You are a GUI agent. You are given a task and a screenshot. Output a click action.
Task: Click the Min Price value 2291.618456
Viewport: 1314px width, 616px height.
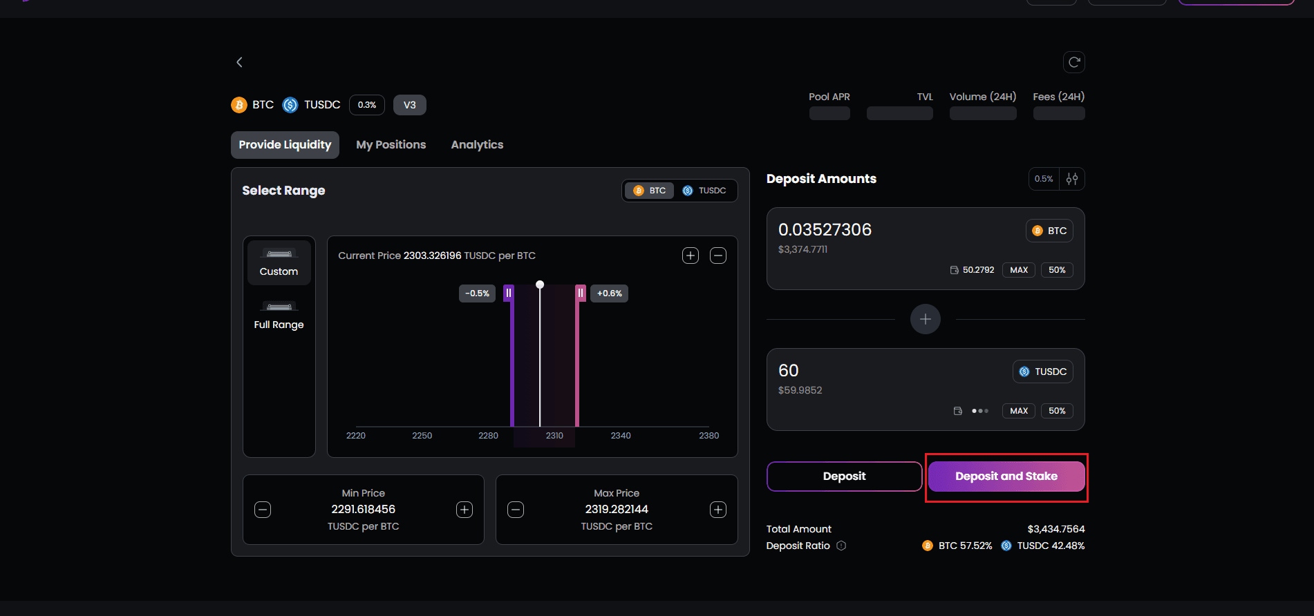[364, 510]
